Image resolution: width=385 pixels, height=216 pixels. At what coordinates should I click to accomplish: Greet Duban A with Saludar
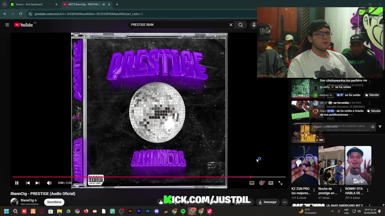point(372,95)
